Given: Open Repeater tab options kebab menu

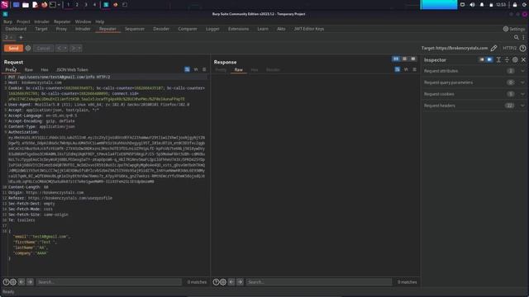Looking at the screenshot, I should click(523, 37).
